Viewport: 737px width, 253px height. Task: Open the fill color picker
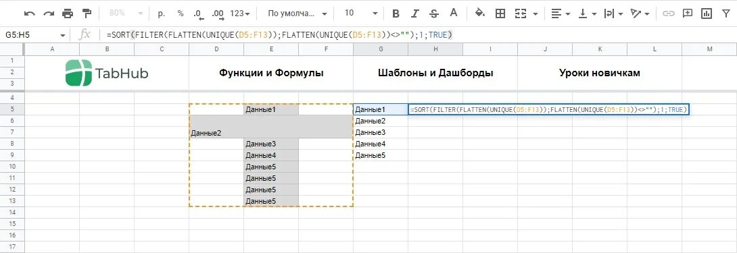tap(479, 13)
